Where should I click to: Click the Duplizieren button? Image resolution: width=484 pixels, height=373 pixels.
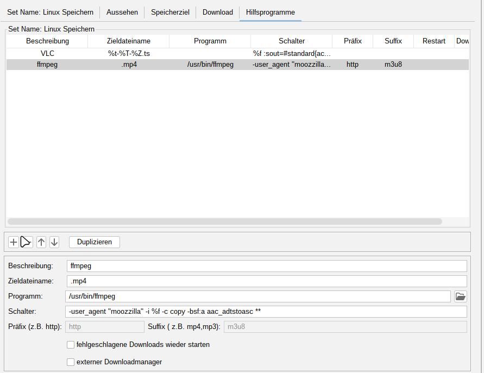click(x=95, y=242)
